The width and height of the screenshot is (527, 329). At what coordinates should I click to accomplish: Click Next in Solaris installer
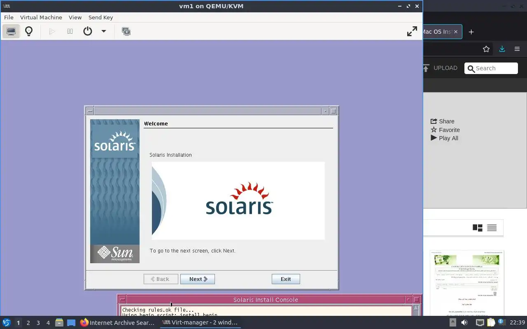point(198,279)
